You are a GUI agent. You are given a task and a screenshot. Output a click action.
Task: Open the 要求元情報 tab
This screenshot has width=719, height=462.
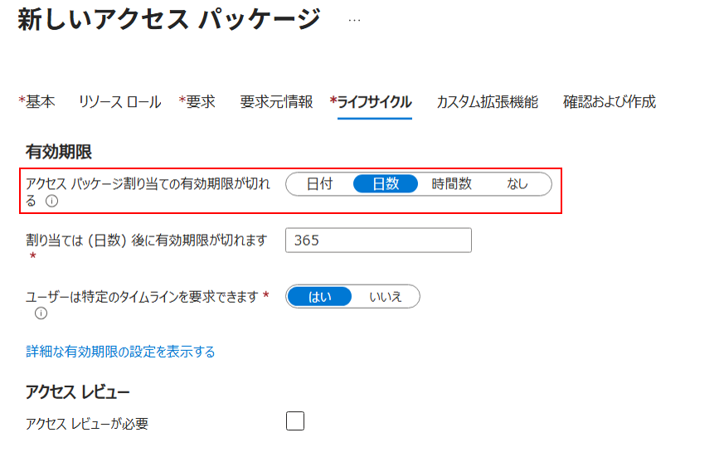coord(276,102)
